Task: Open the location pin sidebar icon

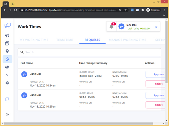Action: tap(7, 51)
